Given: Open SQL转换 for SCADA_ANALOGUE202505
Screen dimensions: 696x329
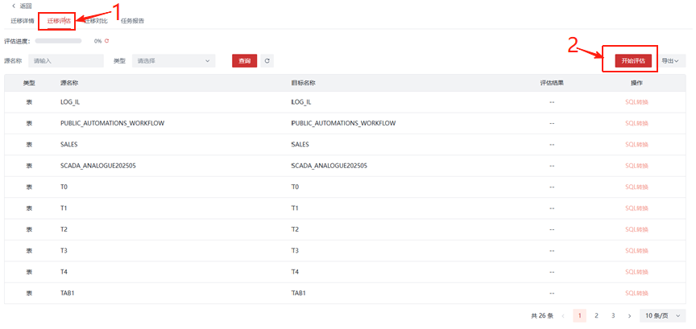Looking at the screenshot, I should point(636,166).
